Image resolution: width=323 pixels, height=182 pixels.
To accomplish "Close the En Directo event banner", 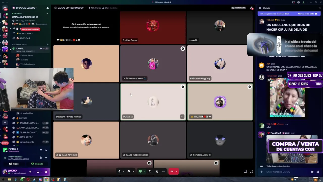I will point(47,13).
